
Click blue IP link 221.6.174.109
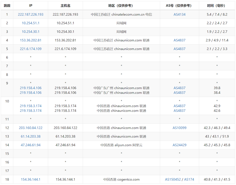point(31,49)
